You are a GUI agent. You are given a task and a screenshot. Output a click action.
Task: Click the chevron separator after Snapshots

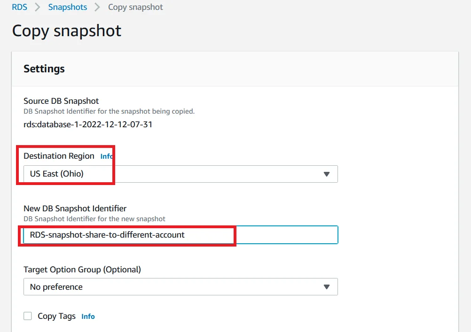coord(97,7)
